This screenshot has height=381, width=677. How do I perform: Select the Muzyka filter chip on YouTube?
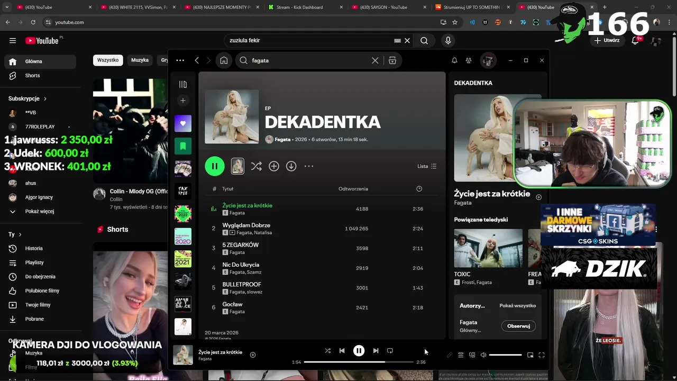[x=140, y=60]
